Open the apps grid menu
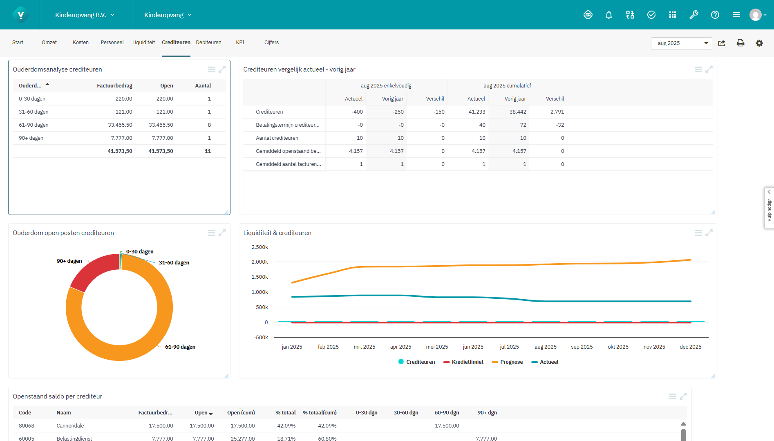 pyautogui.click(x=672, y=15)
